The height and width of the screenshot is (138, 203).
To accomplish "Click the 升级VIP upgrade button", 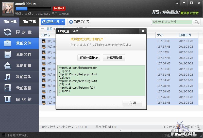I will [x=59, y=9].
